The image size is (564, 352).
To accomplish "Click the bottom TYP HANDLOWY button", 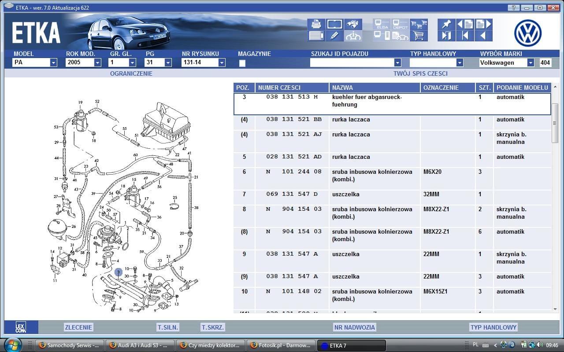I will click(x=493, y=327).
